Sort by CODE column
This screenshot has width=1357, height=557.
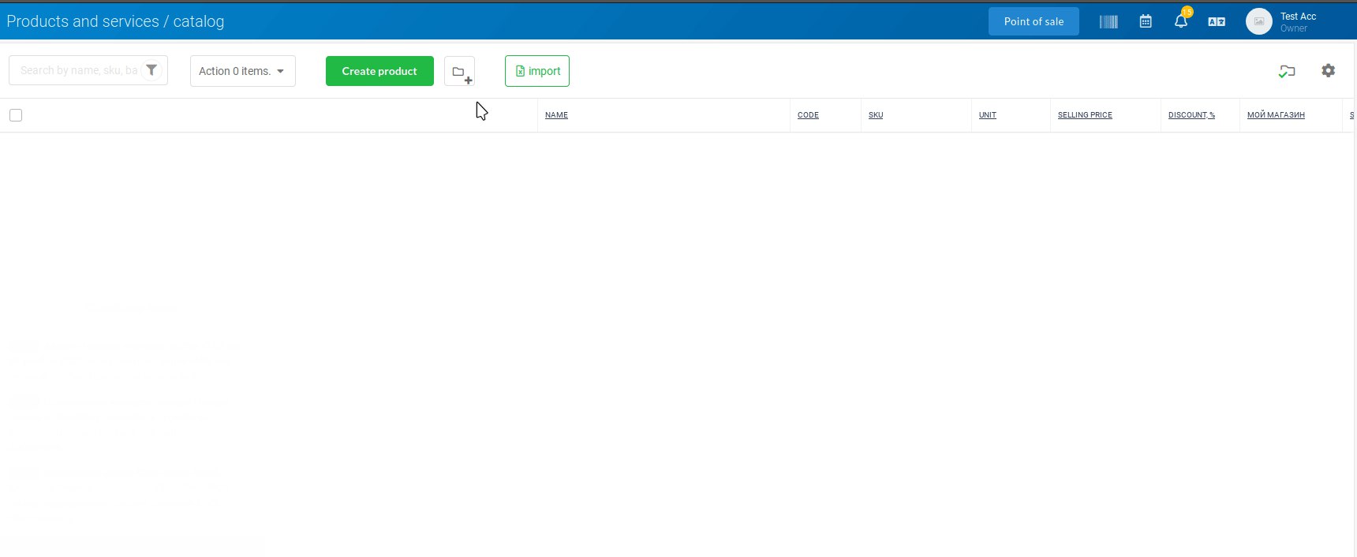(x=808, y=115)
